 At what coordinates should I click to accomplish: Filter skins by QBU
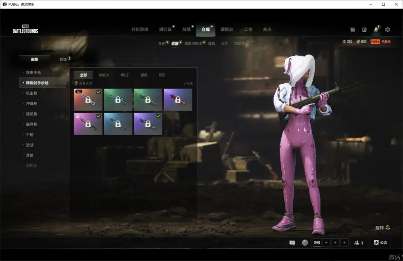pos(144,75)
